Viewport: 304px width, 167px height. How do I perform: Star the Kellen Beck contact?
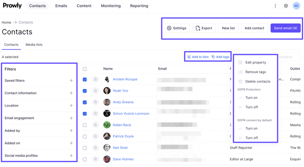(x=95, y=125)
